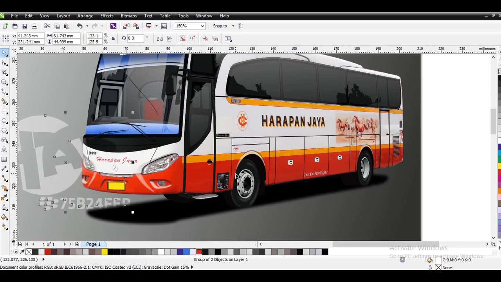501x282 pixels.
Task: Select the Text tool
Action: (x=5, y=150)
